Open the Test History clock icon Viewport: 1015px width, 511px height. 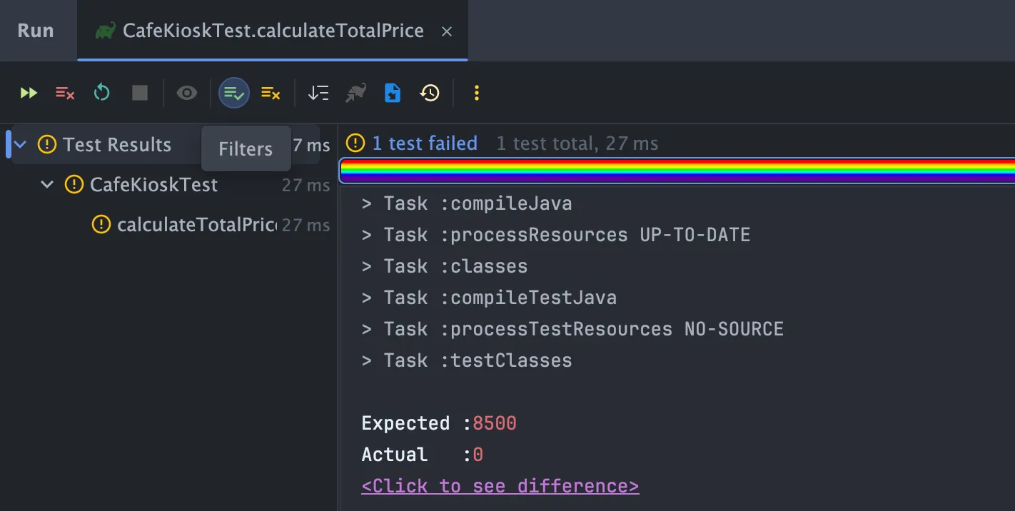430,93
